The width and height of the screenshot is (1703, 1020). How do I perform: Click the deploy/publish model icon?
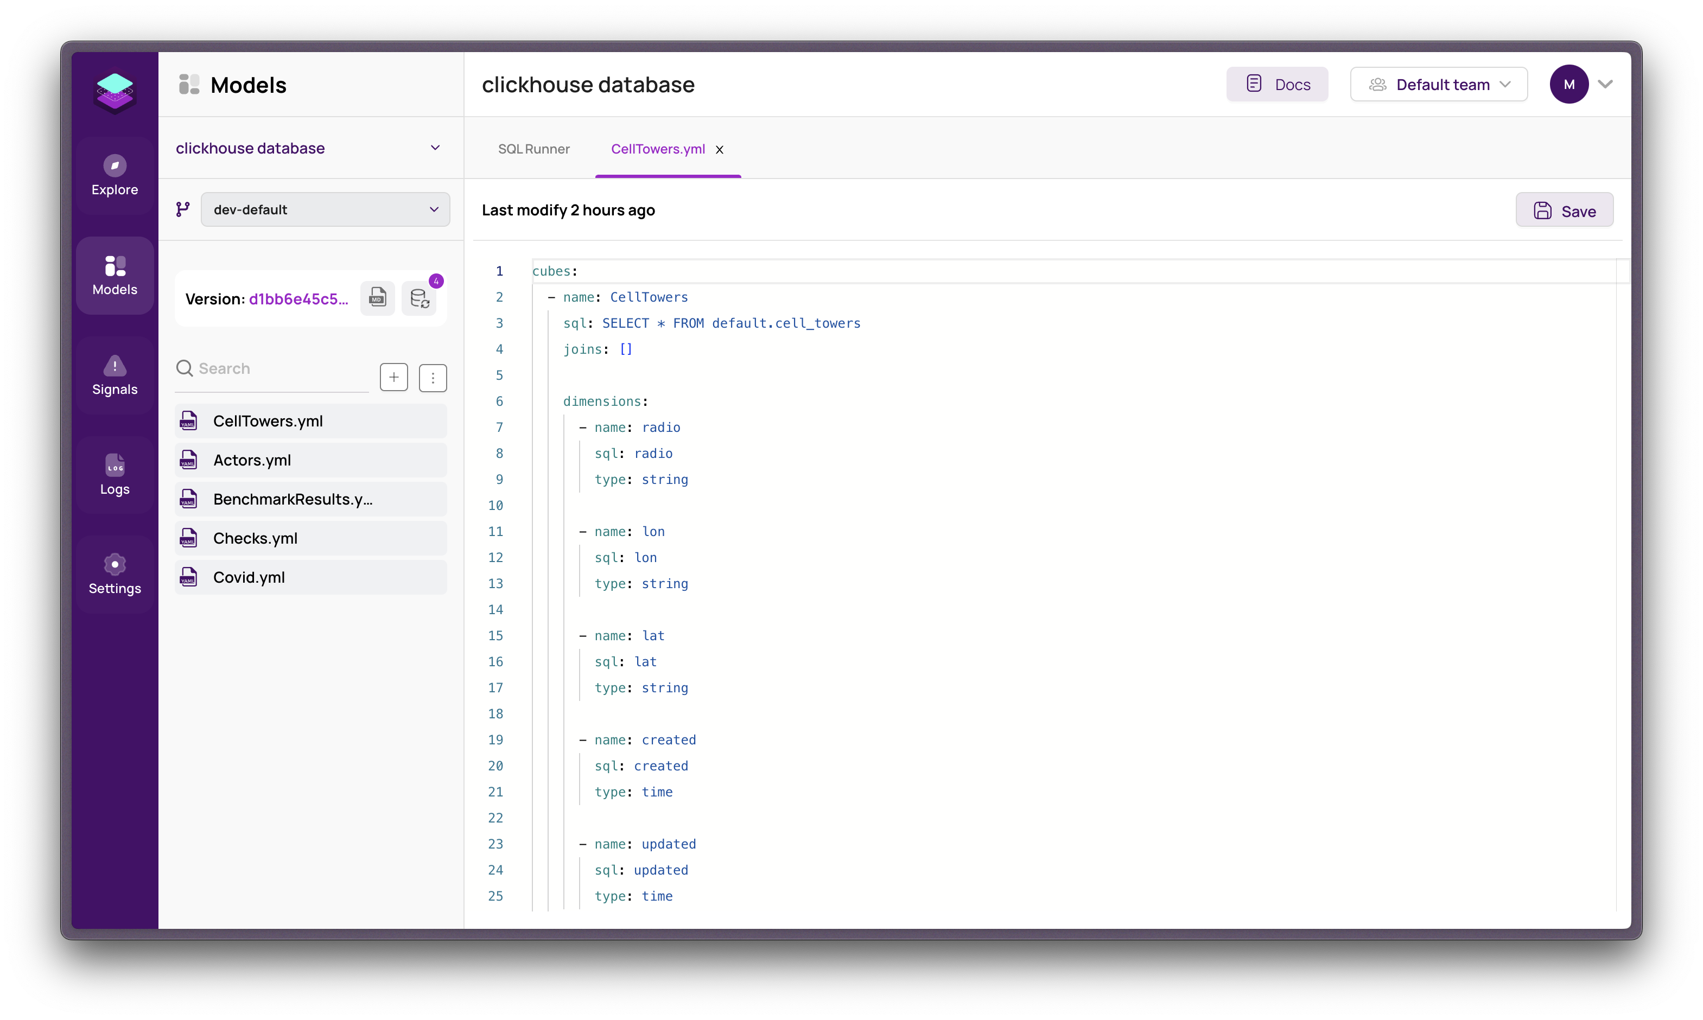coord(419,297)
